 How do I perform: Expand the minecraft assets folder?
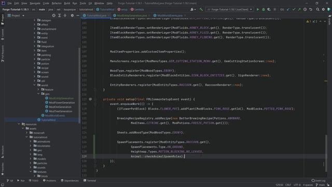[x=26, y=133]
